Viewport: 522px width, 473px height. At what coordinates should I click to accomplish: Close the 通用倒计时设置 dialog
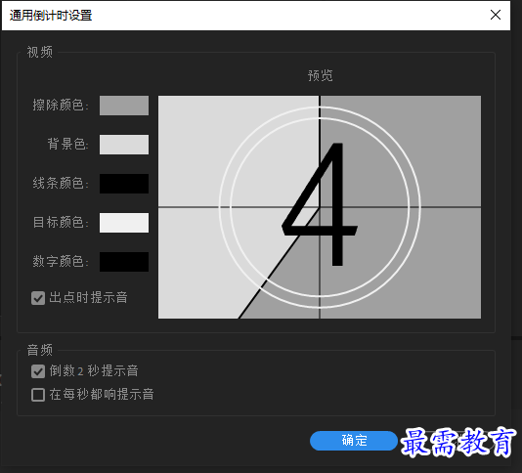point(496,15)
